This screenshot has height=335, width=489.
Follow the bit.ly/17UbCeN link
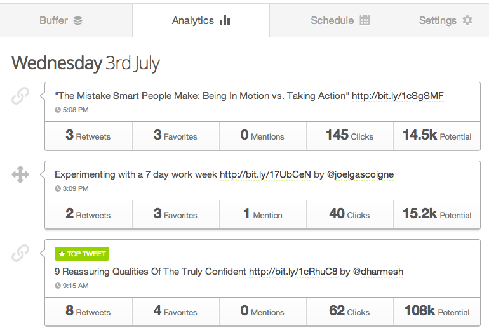(x=265, y=174)
